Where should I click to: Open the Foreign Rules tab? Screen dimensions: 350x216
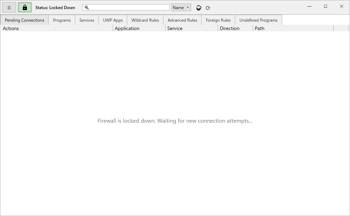pyautogui.click(x=218, y=20)
